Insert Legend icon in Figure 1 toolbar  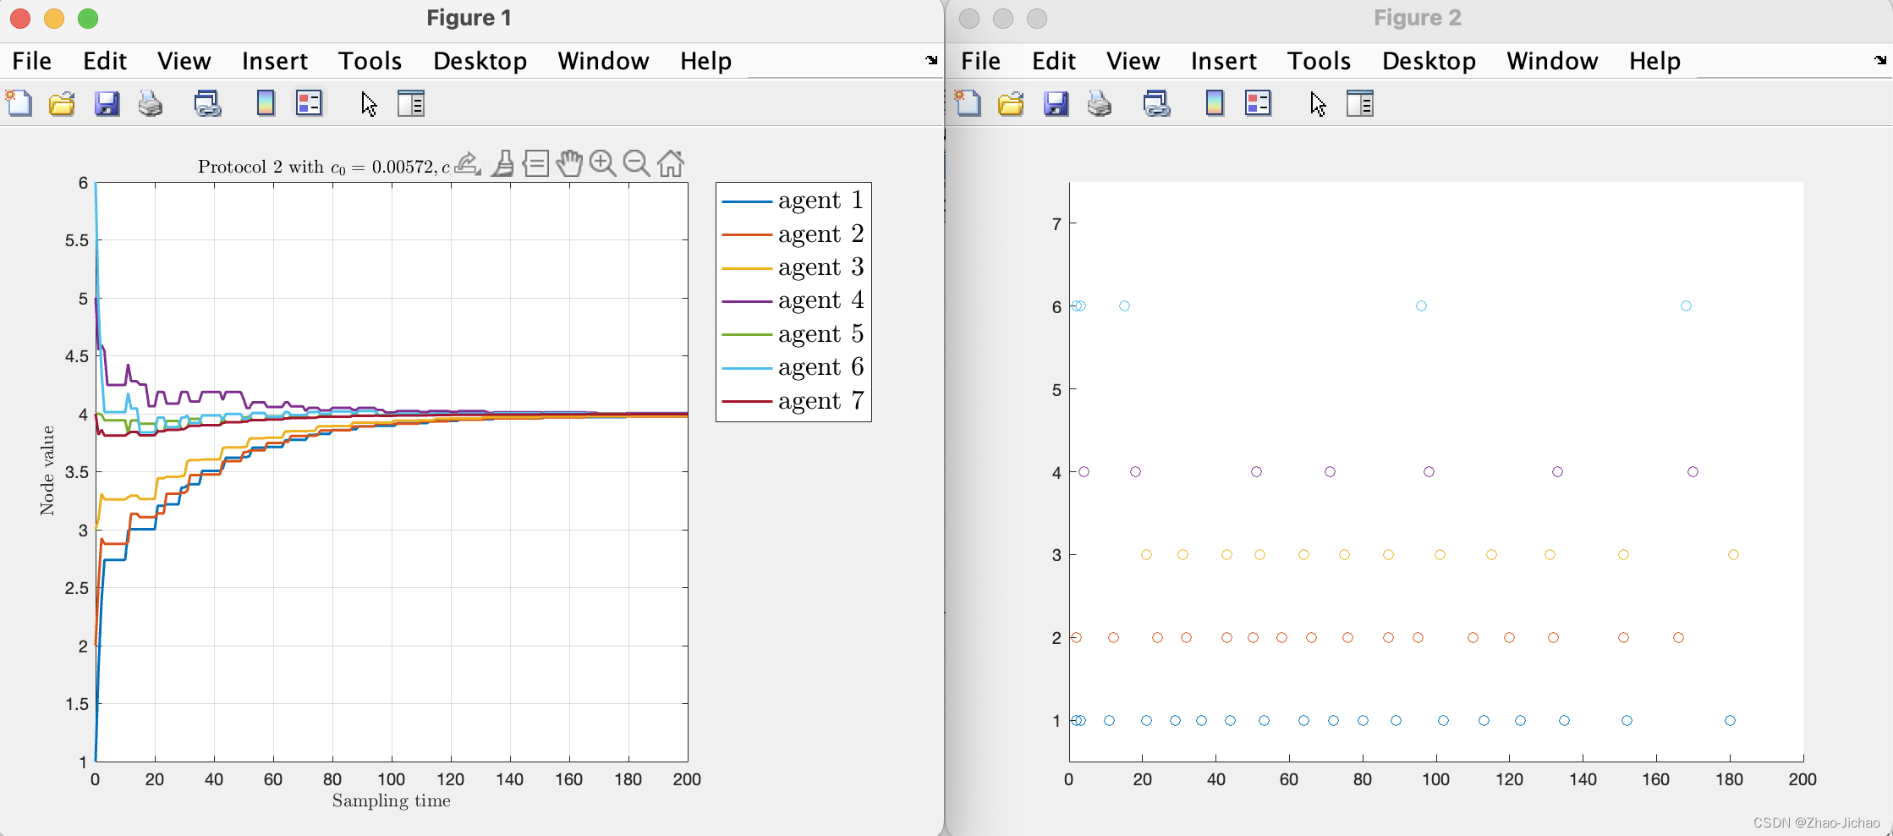pyautogui.click(x=309, y=103)
